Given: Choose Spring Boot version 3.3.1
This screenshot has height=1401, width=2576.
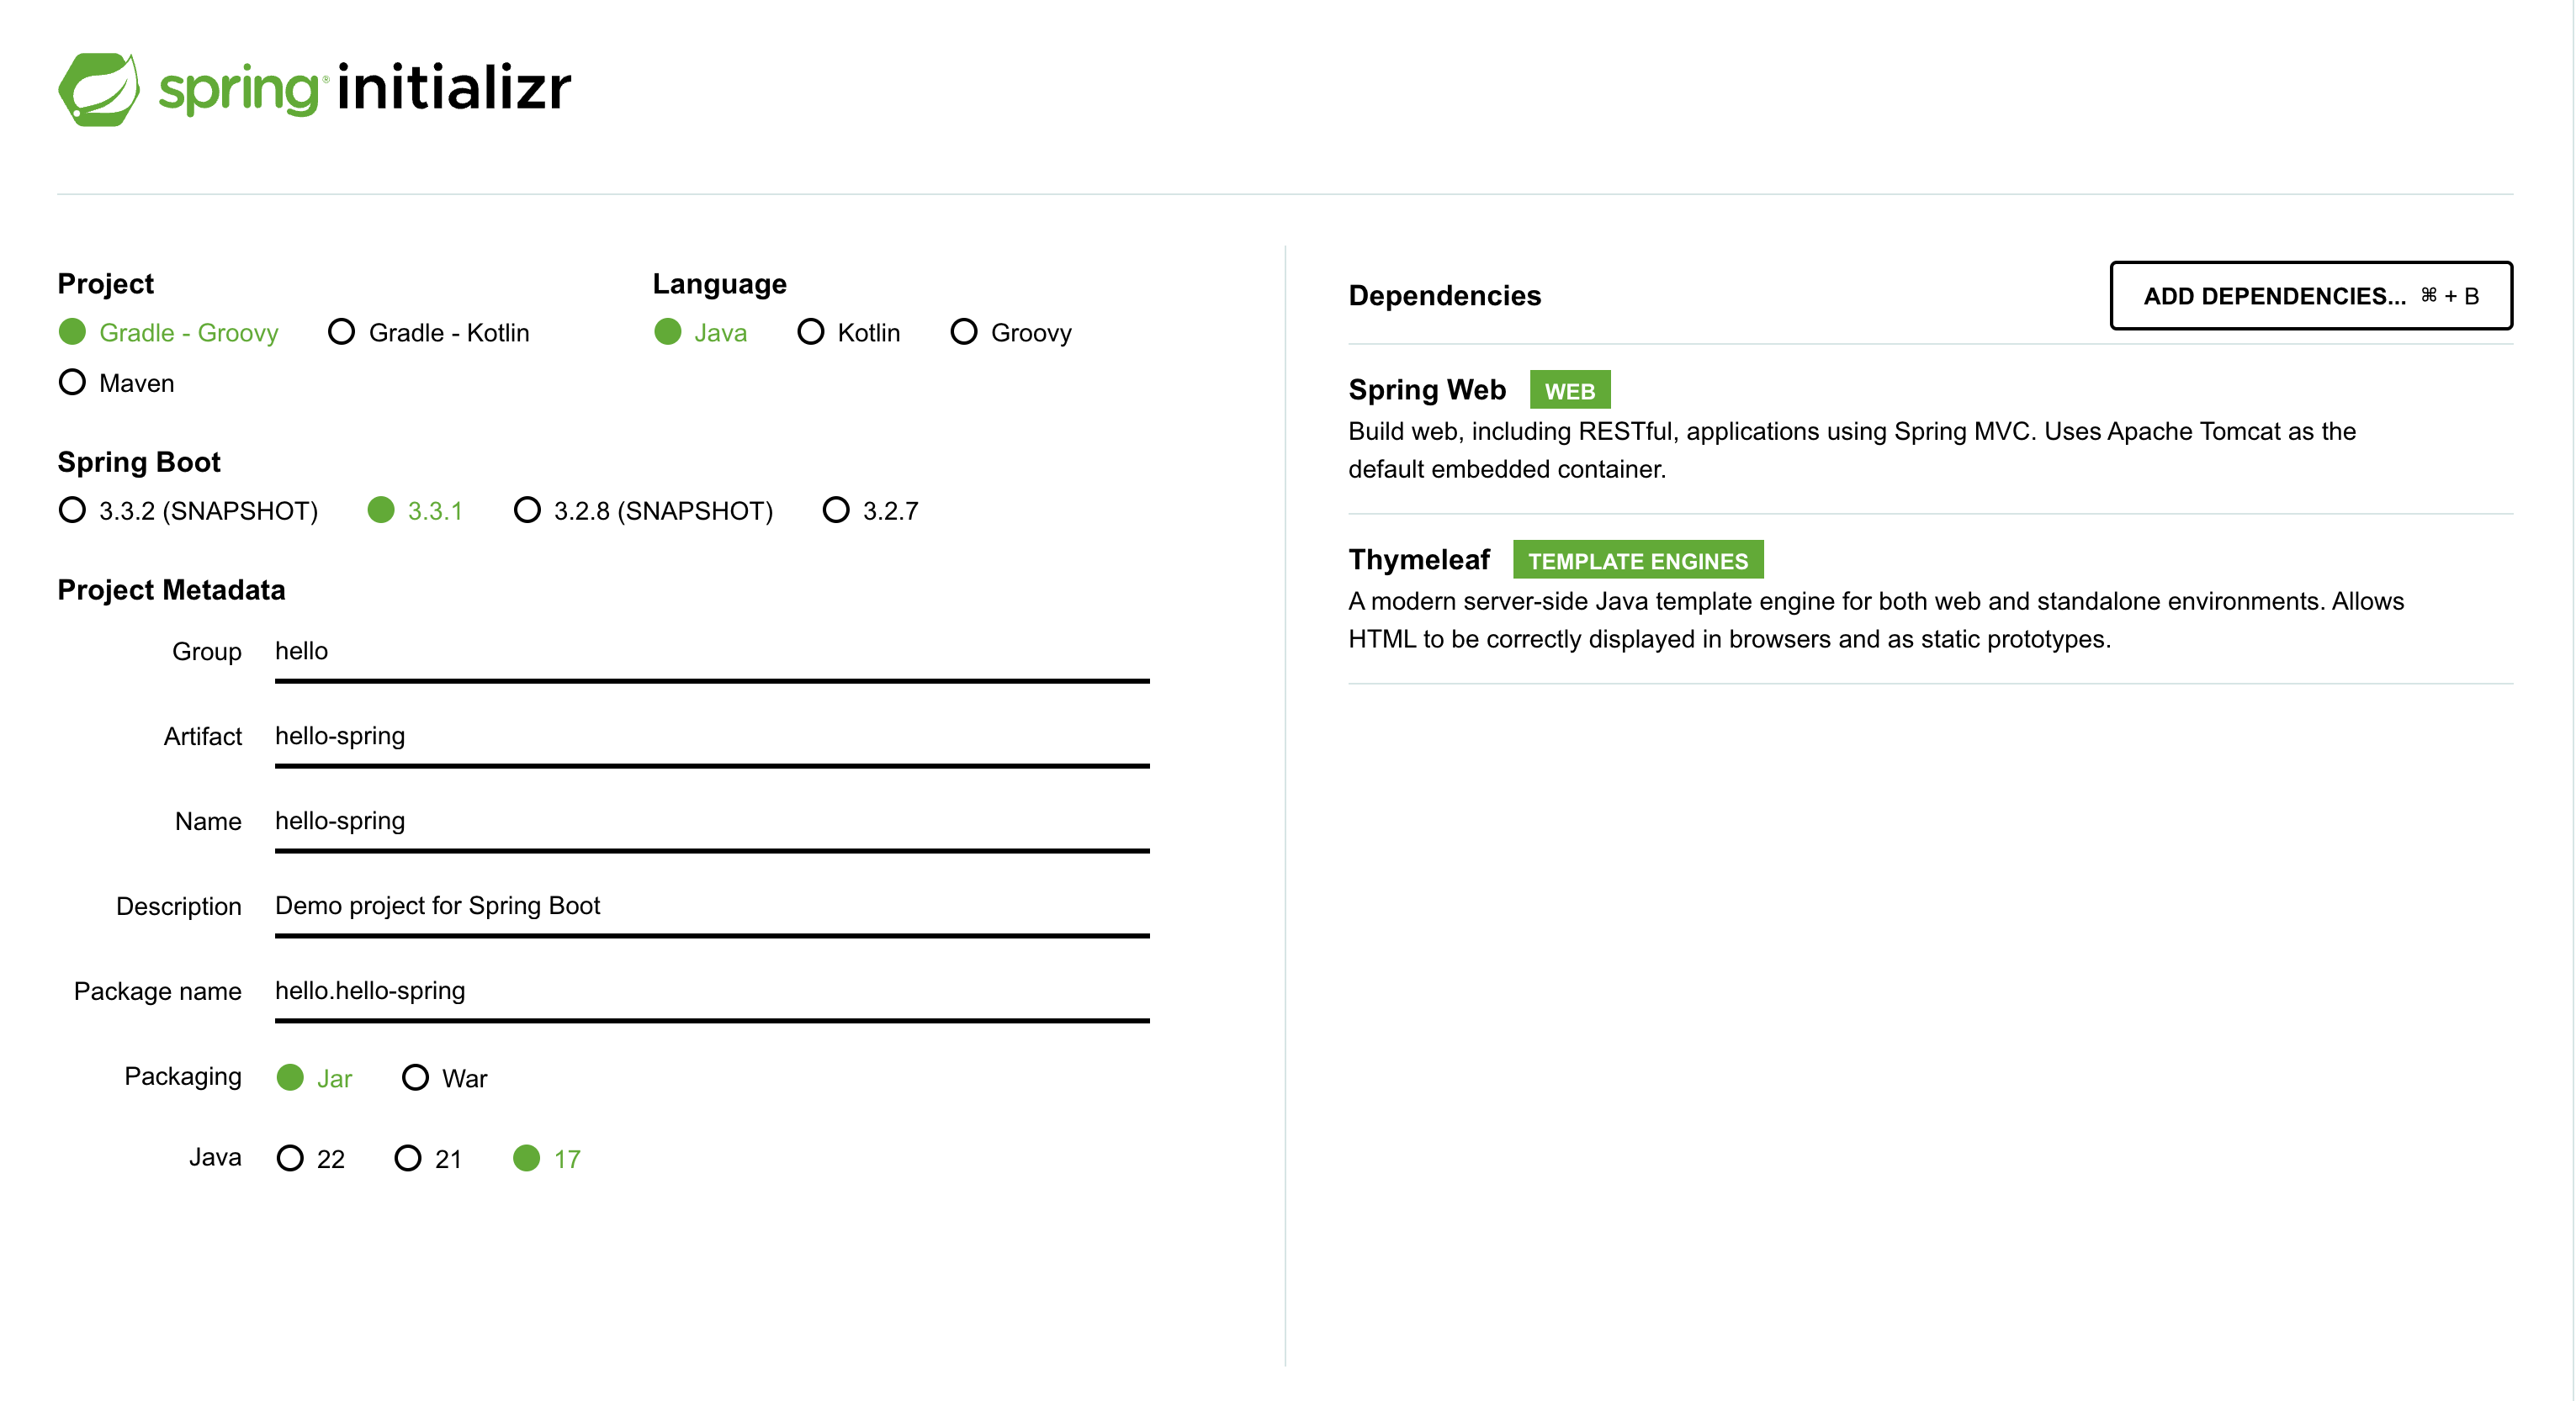Looking at the screenshot, I should 415,510.
